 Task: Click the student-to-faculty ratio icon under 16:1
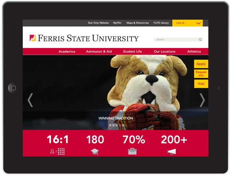click(57, 151)
